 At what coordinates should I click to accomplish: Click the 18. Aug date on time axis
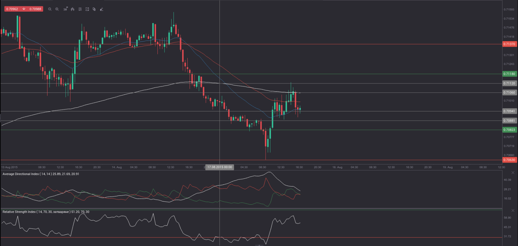tap(338, 167)
